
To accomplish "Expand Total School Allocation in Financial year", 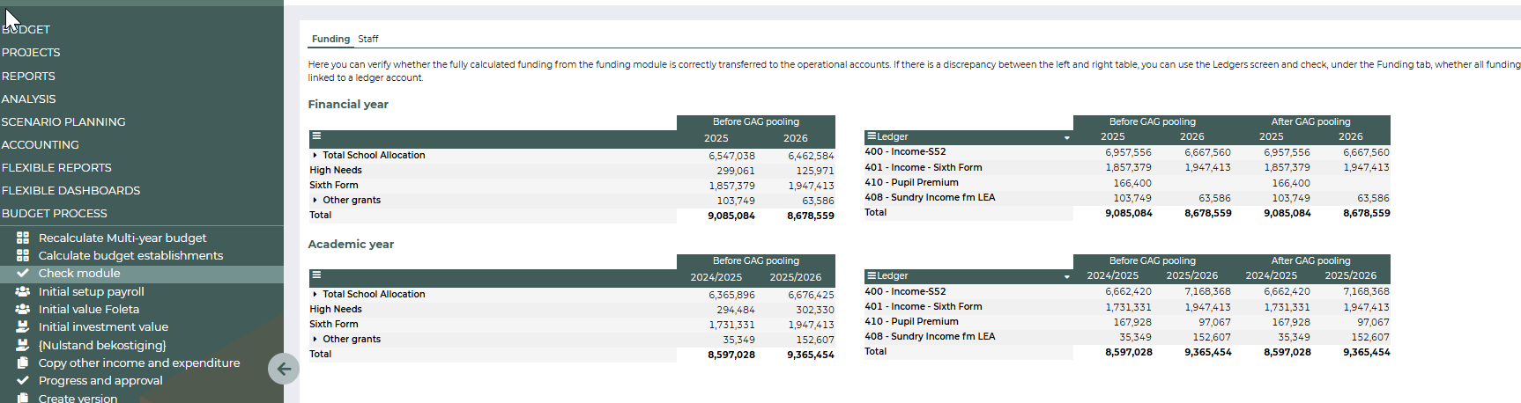I will tap(315, 155).
